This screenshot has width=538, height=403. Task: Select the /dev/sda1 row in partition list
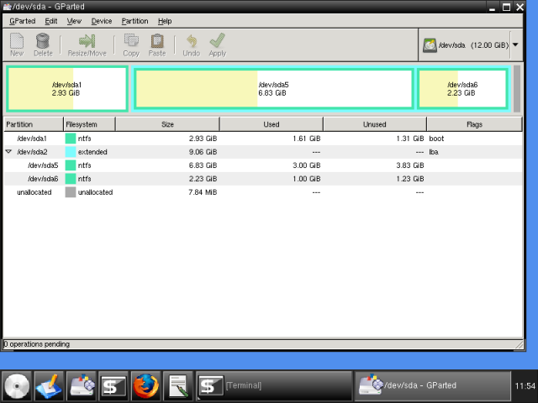click(x=263, y=139)
